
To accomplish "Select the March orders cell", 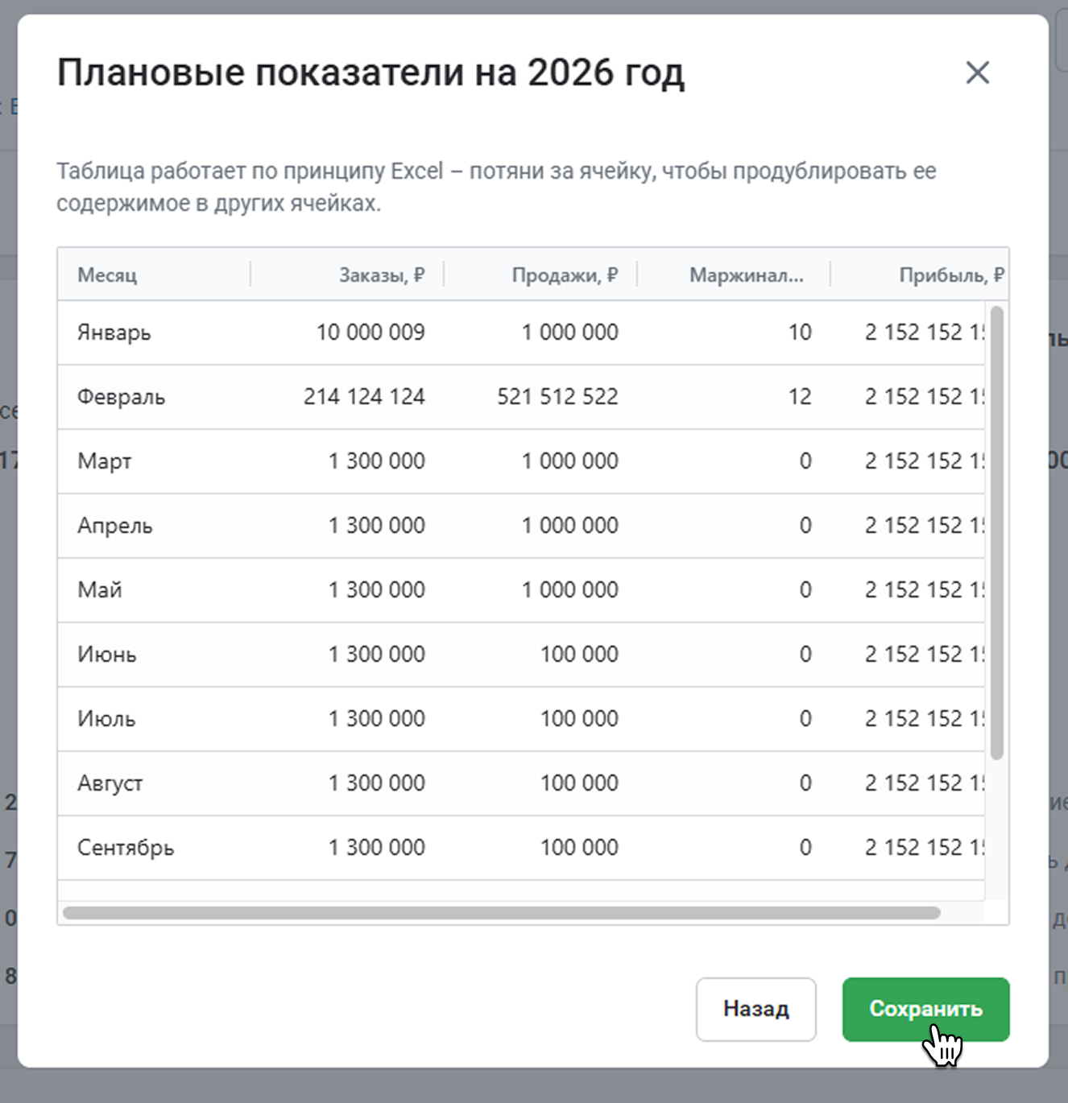I will point(376,461).
